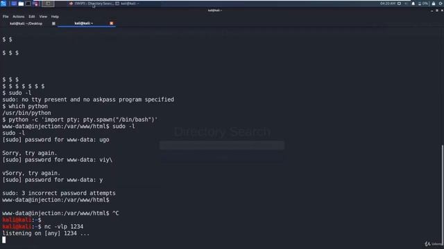
Task: Click prompt line ending with ^C
Action: click(60, 214)
